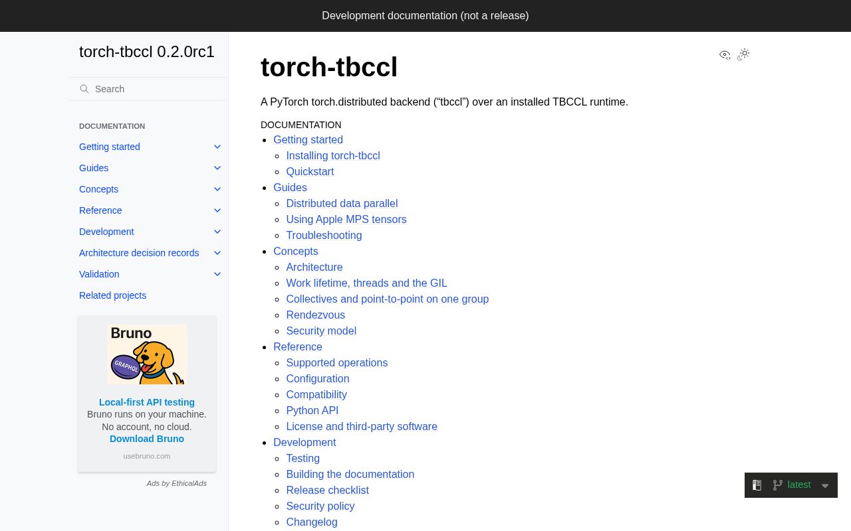
Task: Focus the sidebar Search field
Action: (x=148, y=89)
